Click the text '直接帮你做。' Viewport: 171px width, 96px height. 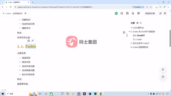point(23,84)
